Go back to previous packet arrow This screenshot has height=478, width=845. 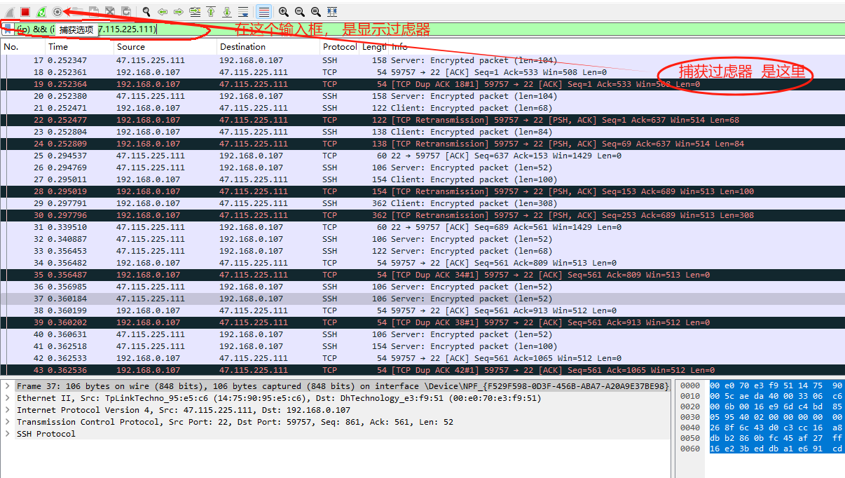[163, 12]
